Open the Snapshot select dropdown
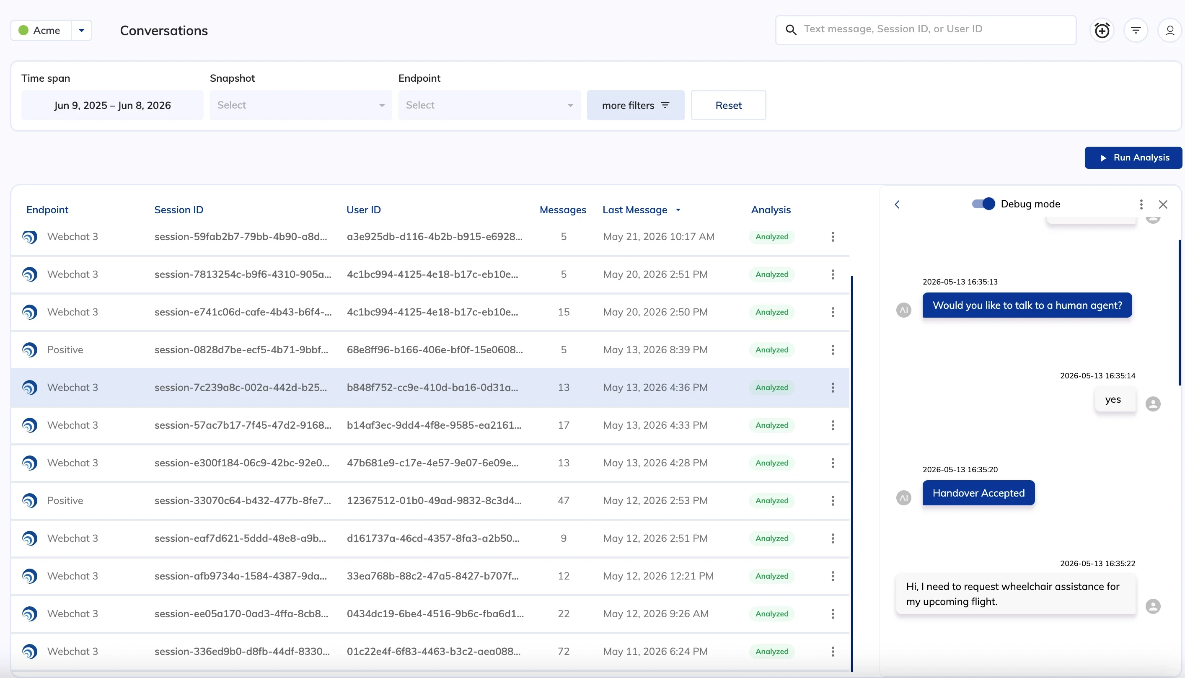This screenshot has height=678, width=1185. [301, 105]
